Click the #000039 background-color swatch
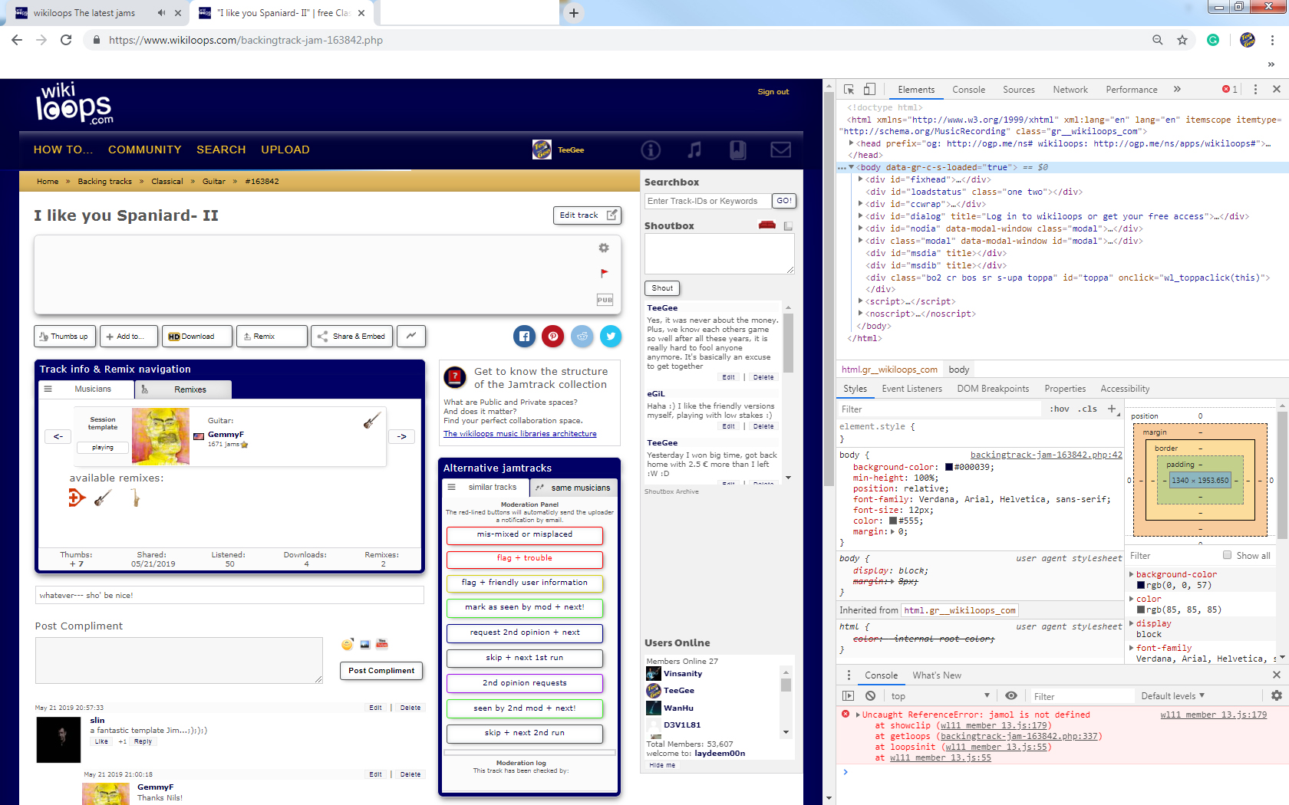 (948, 467)
